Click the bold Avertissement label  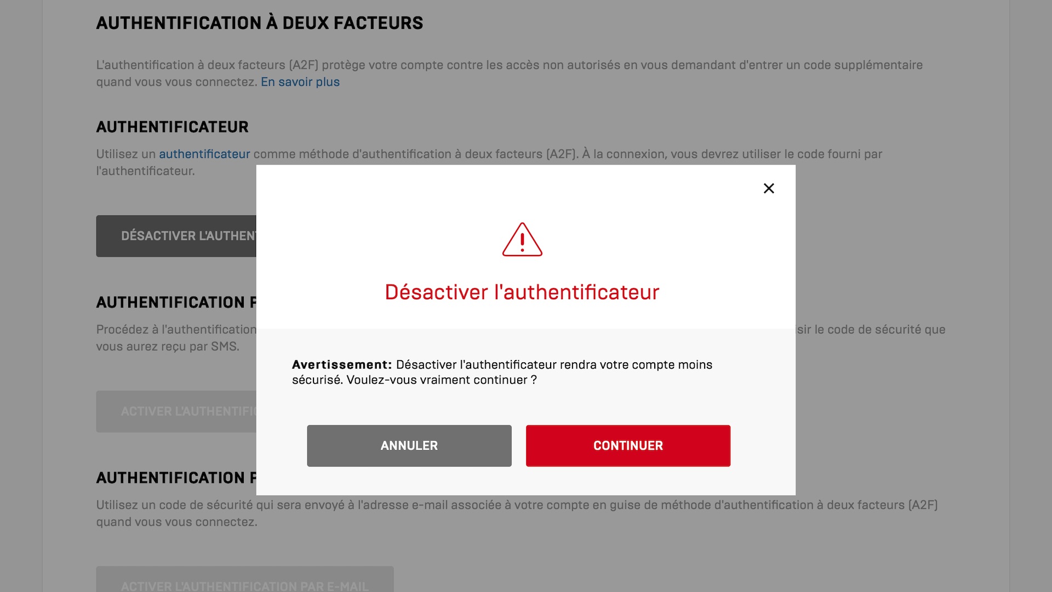[x=342, y=365]
